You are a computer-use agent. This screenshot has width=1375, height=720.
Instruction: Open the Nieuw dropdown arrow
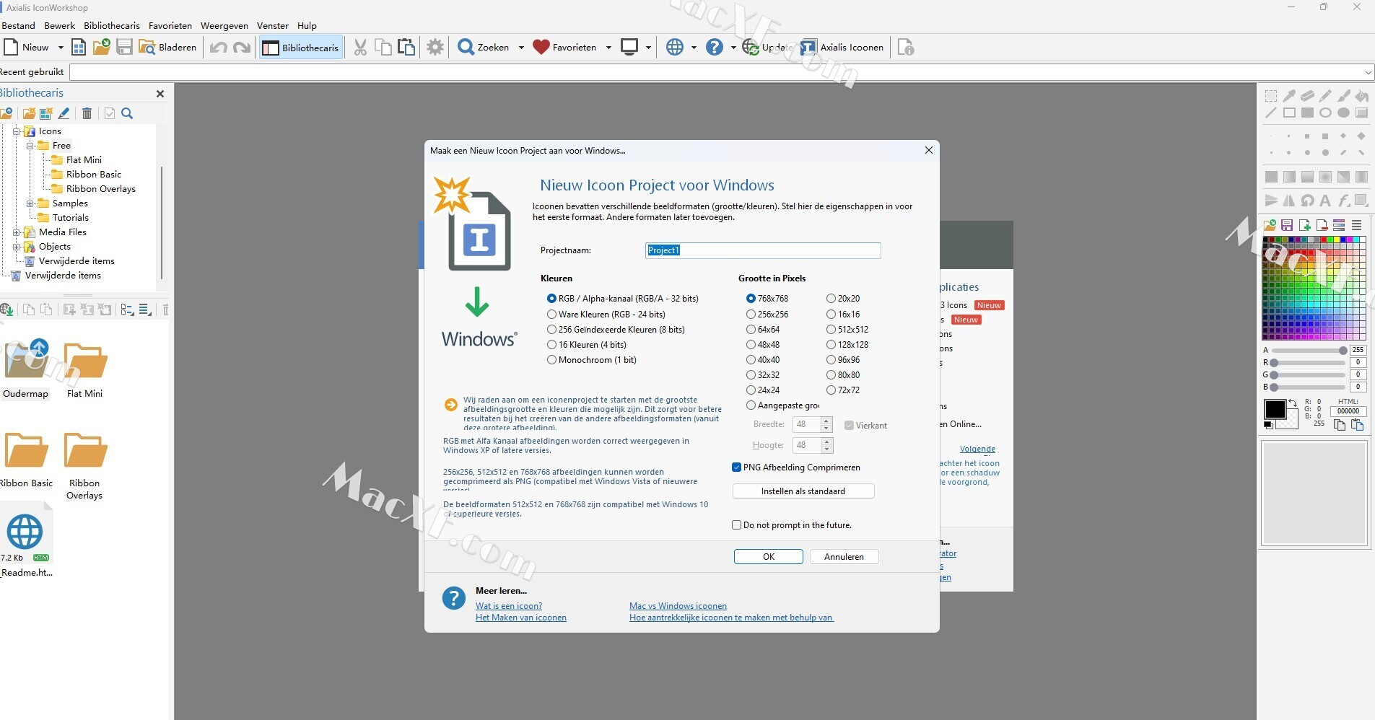point(61,48)
